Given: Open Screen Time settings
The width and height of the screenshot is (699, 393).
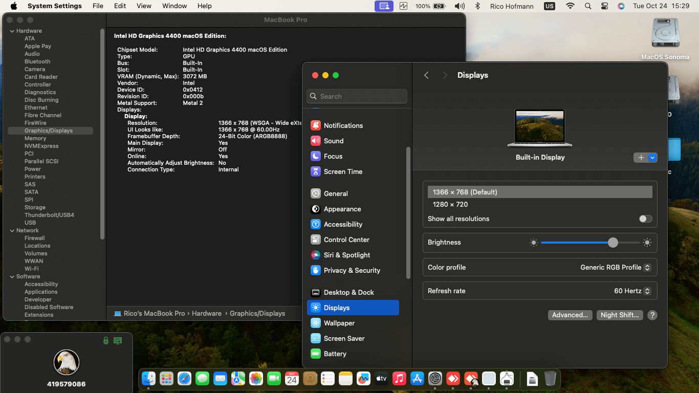Looking at the screenshot, I should 342,171.
